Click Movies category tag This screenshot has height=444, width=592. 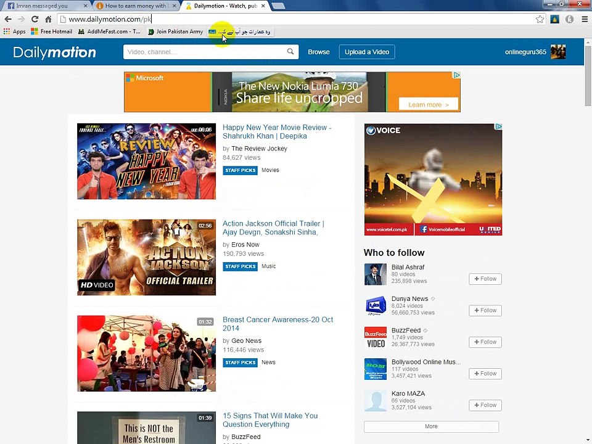point(270,170)
